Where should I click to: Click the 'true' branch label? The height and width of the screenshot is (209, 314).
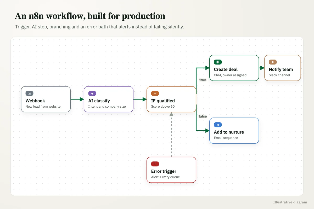[203, 80]
